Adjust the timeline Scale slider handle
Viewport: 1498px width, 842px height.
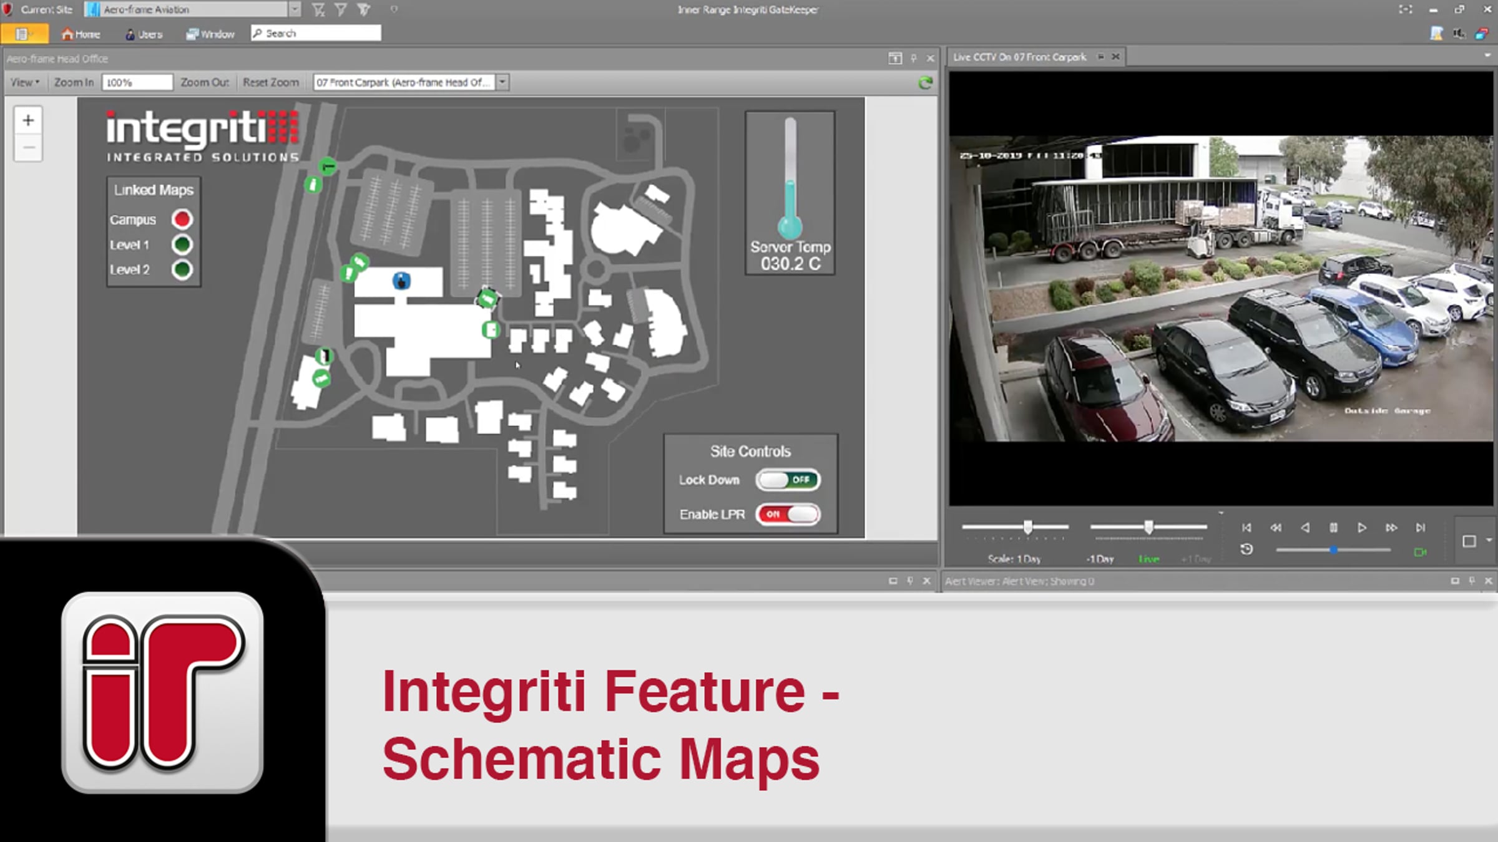tap(1027, 527)
